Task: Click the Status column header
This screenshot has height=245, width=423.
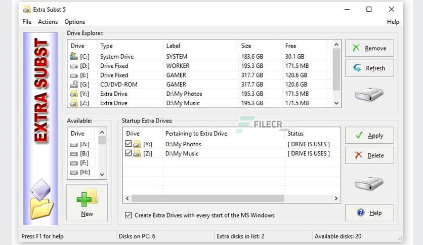Action: click(x=312, y=134)
